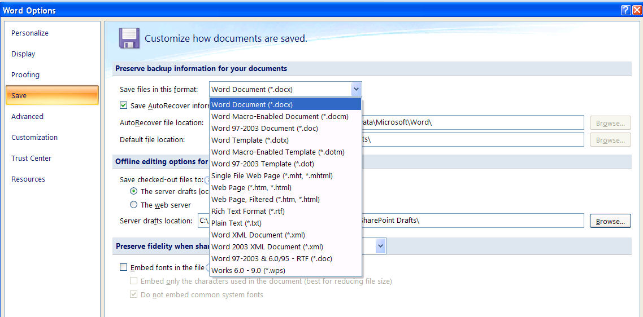Open the Personalize category

click(30, 33)
